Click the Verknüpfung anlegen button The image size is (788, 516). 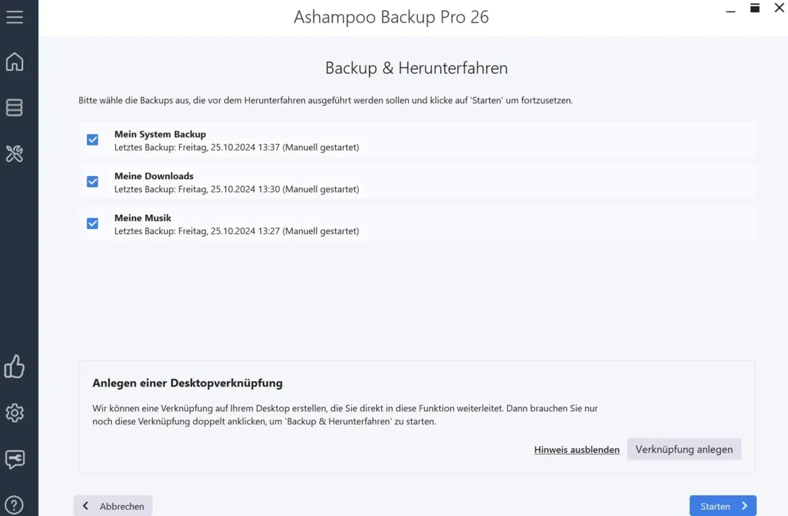pos(684,449)
